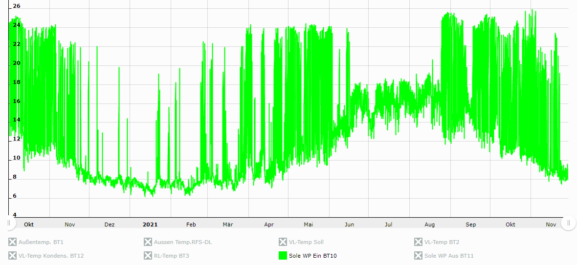The height and width of the screenshot is (265, 577).
Task: Toggle VL-Temp BT2 series checkbox
Action: coord(418,242)
